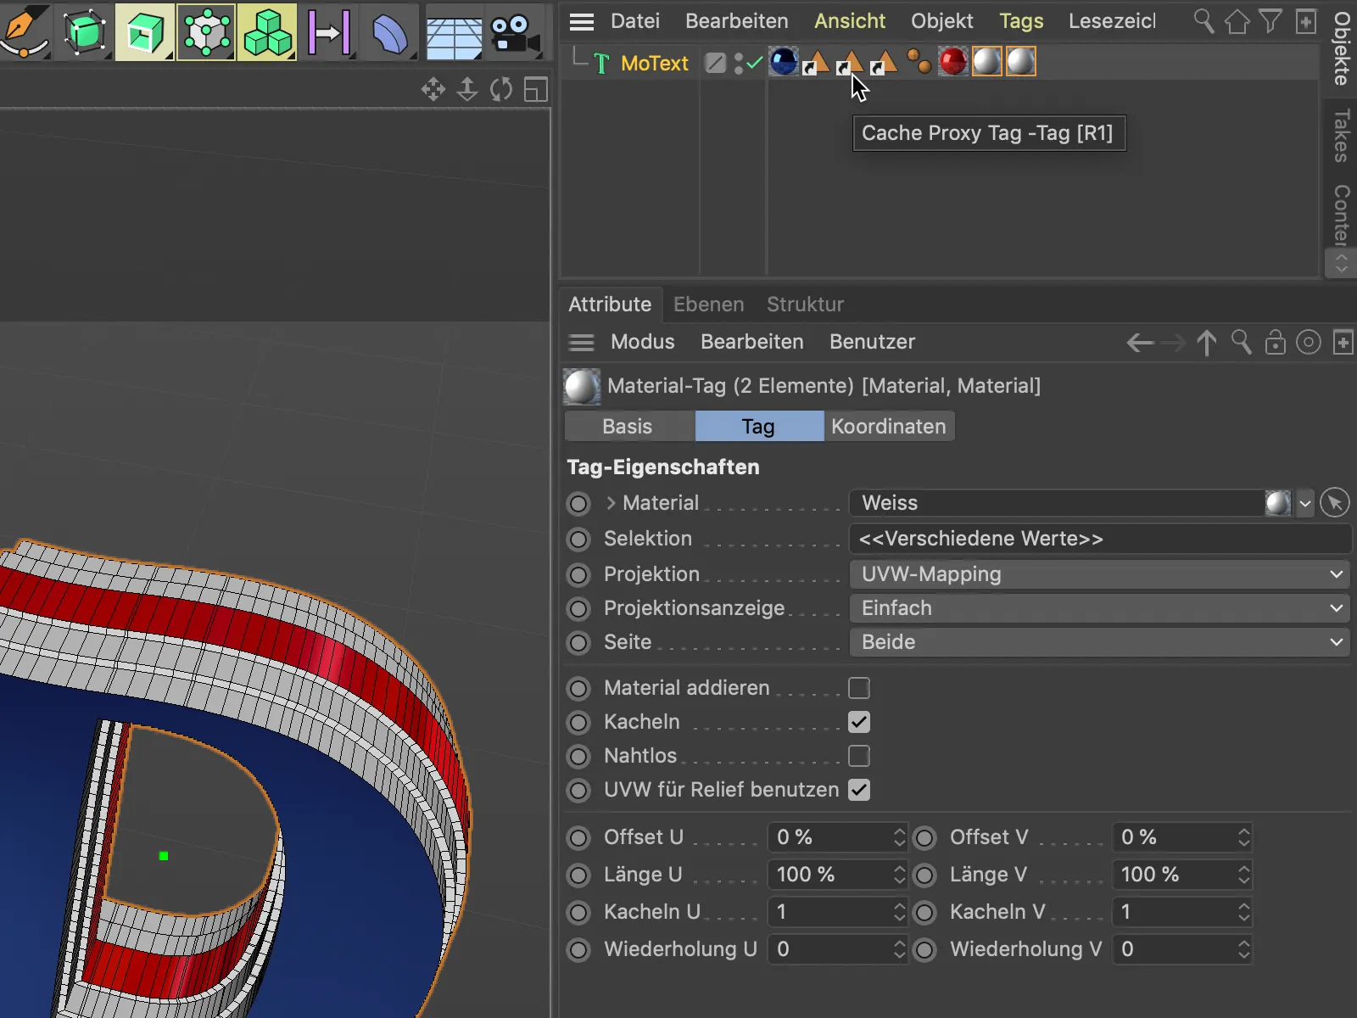Go back in attribute history
The height and width of the screenshot is (1018, 1357).
click(1140, 343)
